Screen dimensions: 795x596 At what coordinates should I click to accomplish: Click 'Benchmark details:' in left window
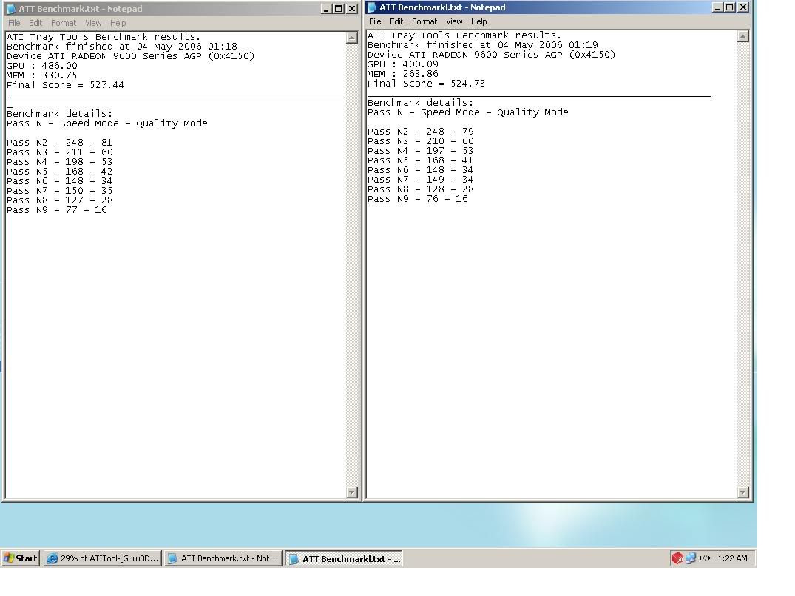click(x=60, y=114)
